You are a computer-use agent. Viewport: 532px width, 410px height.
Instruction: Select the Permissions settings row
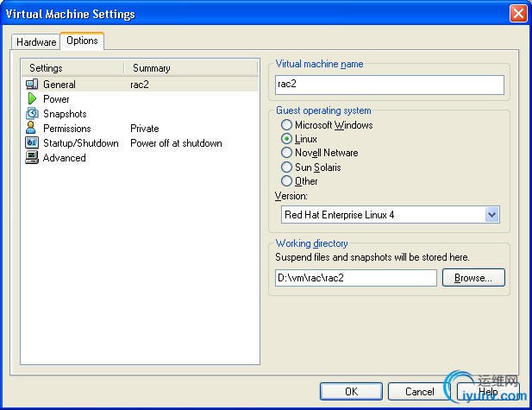141,128
